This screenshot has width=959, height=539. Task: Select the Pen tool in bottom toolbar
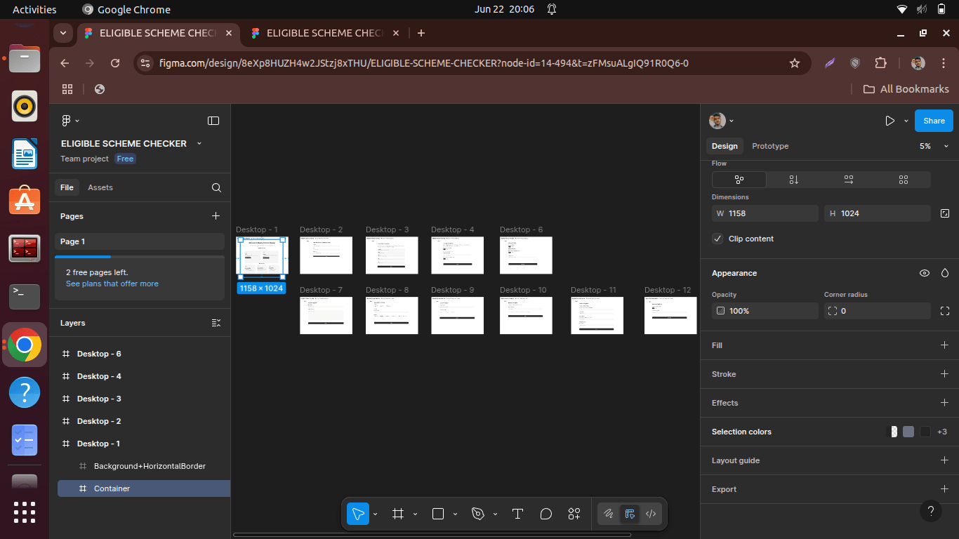pyautogui.click(x=478, y=514)
